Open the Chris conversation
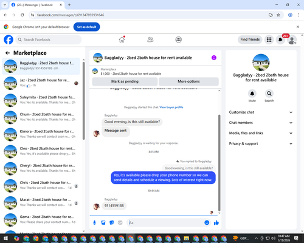The width and height of the screenshot is (304, 243). coord(41,185)
